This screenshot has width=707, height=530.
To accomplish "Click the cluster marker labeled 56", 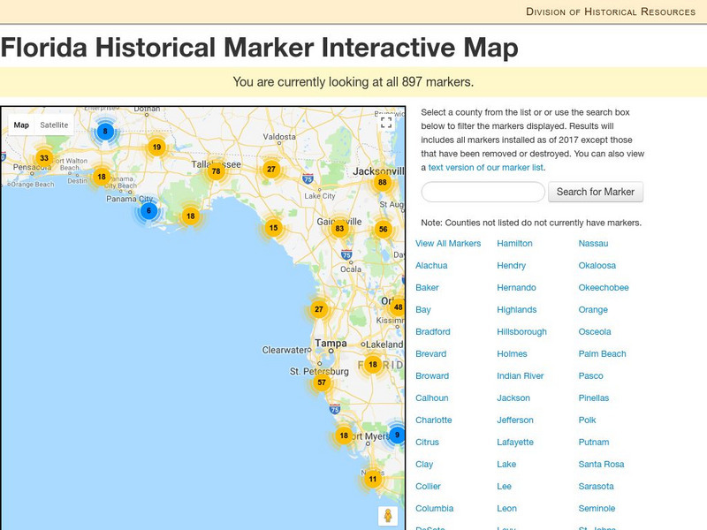I will pos(383,229).
